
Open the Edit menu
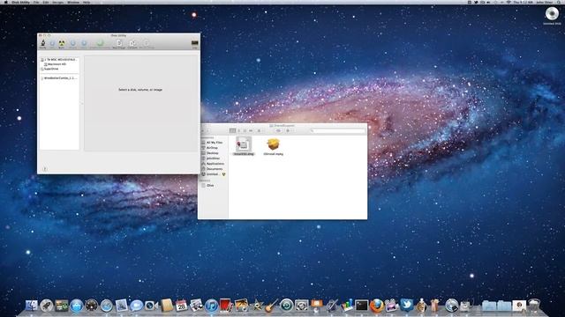tap(46, 2)
